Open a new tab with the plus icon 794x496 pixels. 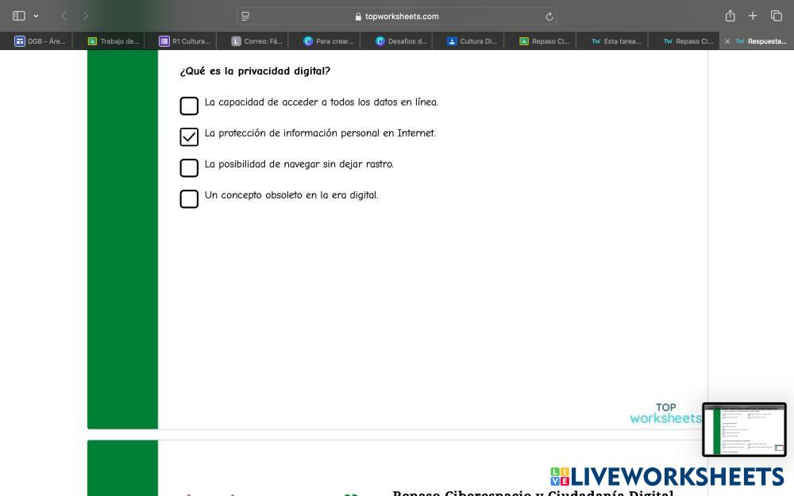click(x=753, y=16)
